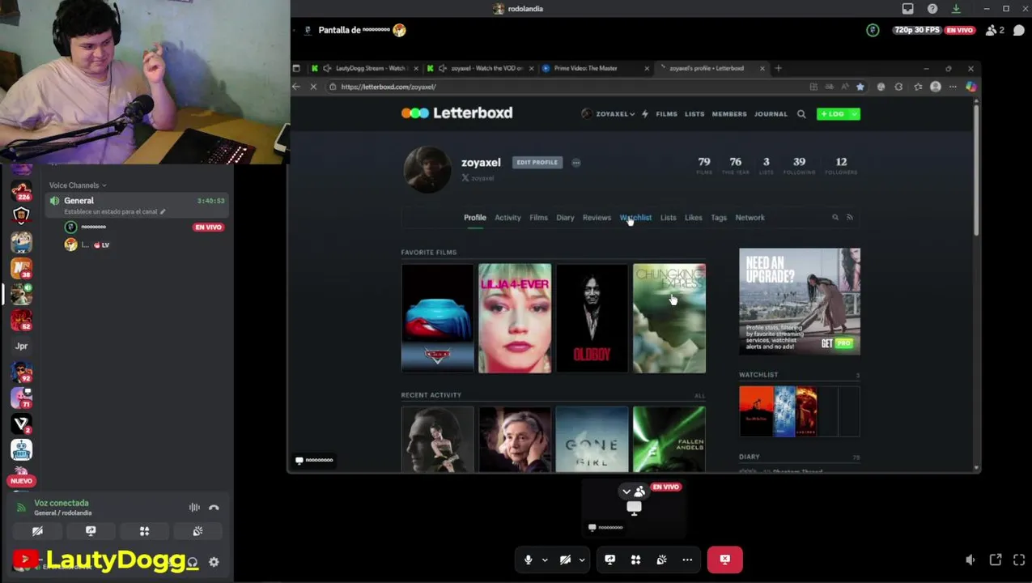Open server with V logo icon

tap(22, 423)
